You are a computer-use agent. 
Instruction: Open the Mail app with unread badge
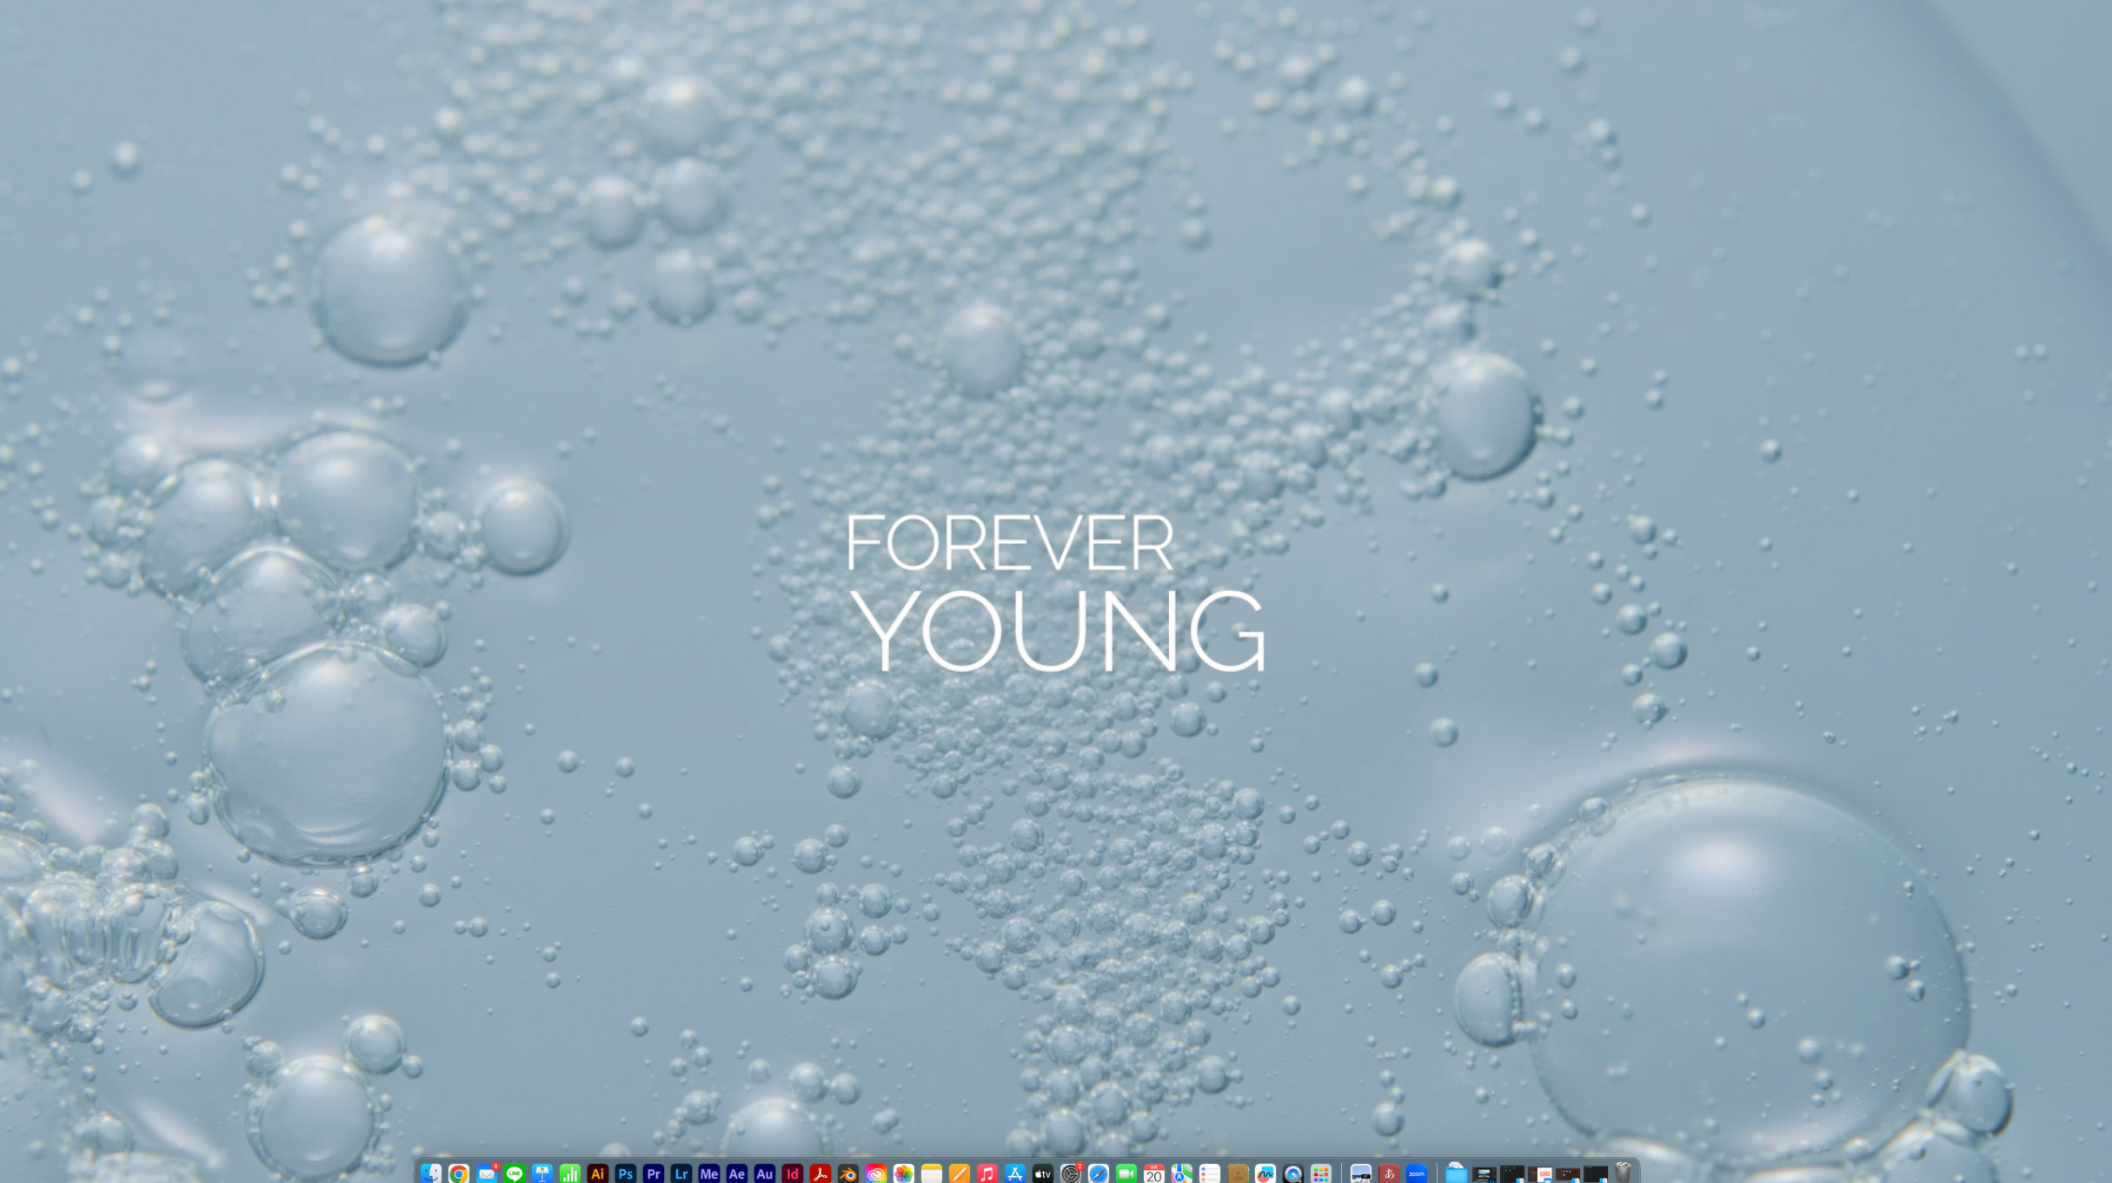487,1173
